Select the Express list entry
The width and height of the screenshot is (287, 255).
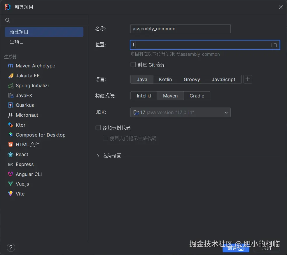[x=44, y=164]
